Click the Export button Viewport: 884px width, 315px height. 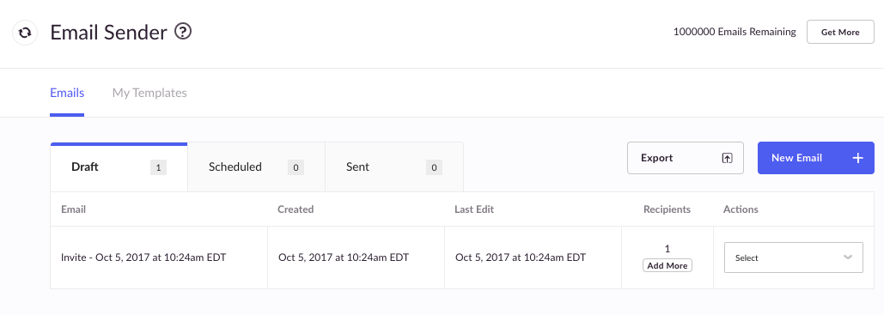[x=686, y=158]
